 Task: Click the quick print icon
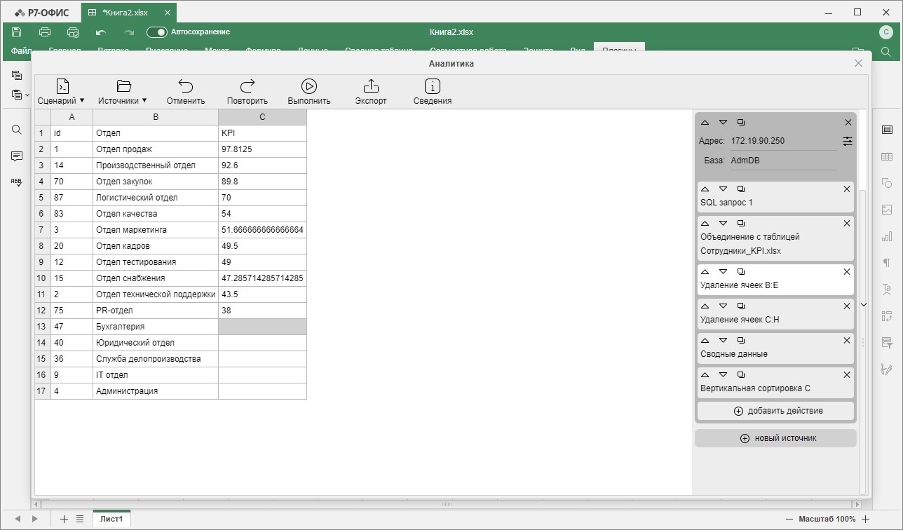click(73, 32)
